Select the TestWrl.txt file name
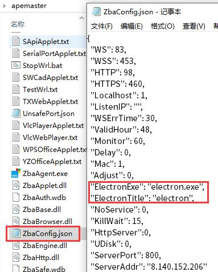218x272 pixels. point(40,90)
